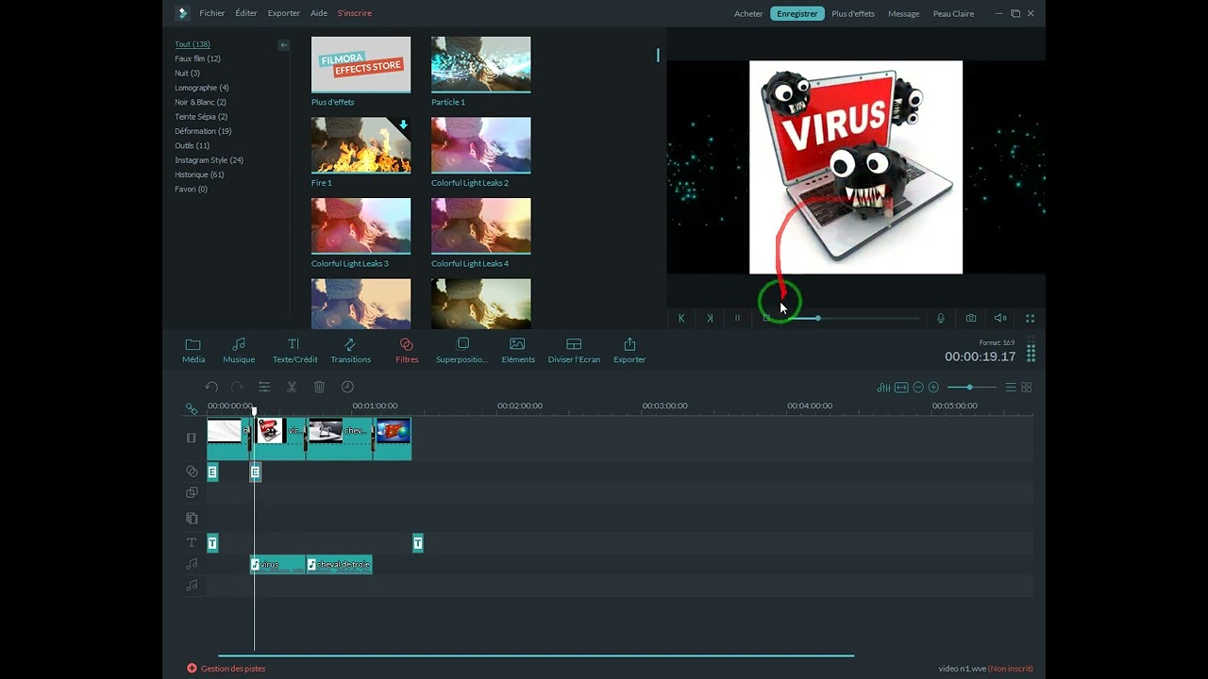Open the speed/duration clock icon
The width and height of the screenshot is (1208, 679).
point(347,387)
